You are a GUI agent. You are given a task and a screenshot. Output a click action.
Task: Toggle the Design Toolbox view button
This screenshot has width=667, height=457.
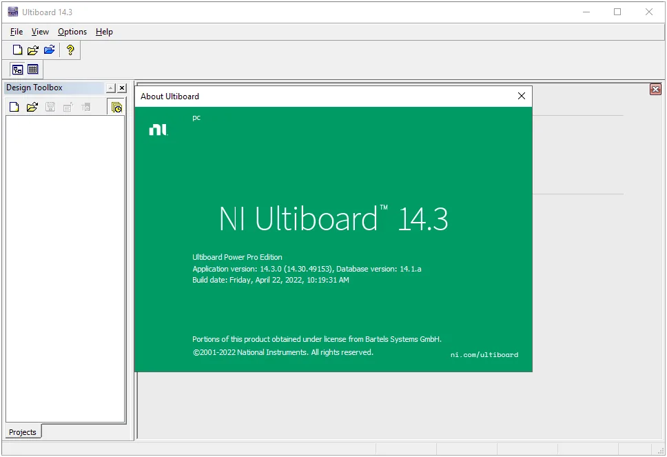point(17,70)
